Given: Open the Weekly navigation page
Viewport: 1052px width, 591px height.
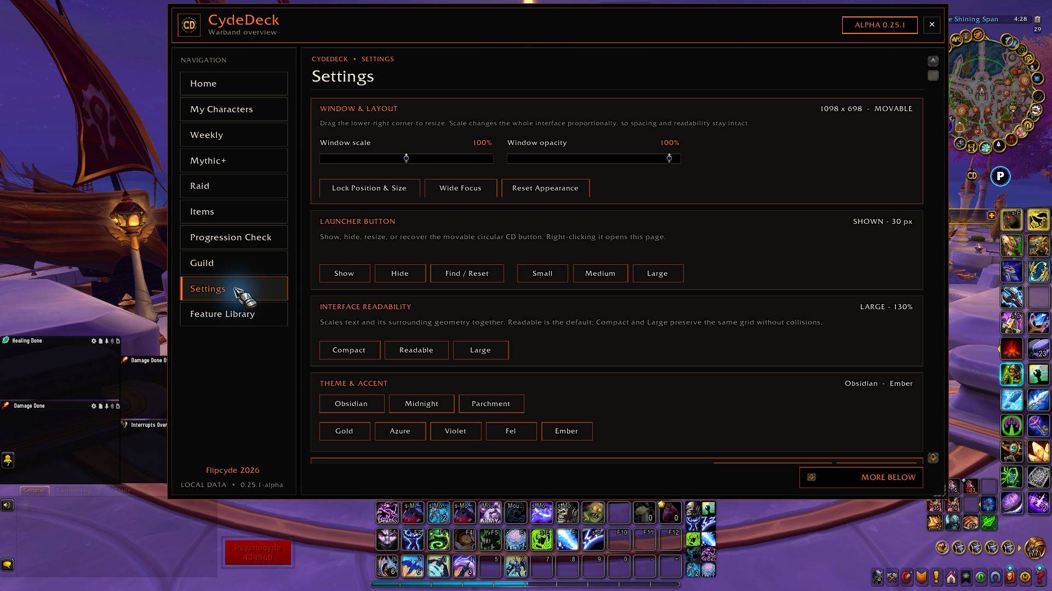Looking at the screenshot, I should coord(234,135).
